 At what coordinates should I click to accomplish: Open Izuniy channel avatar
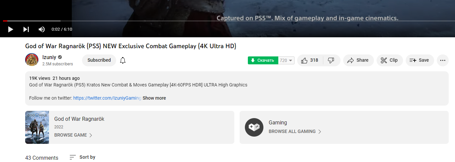(x=32, y=59)
